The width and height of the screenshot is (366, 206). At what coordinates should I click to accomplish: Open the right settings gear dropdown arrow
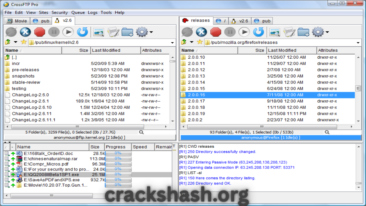pos(327,32)
